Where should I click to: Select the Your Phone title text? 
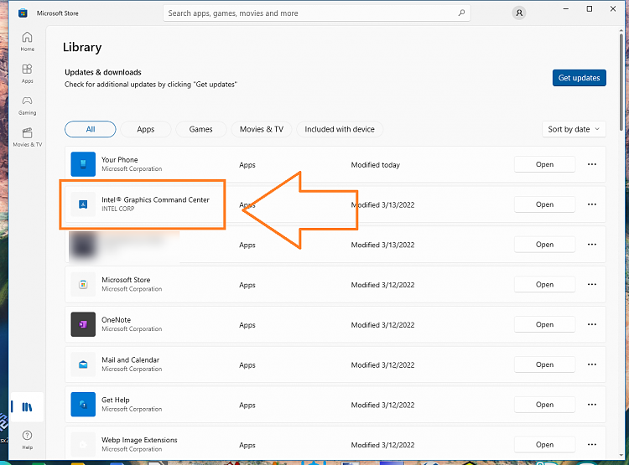coord(120,159)
